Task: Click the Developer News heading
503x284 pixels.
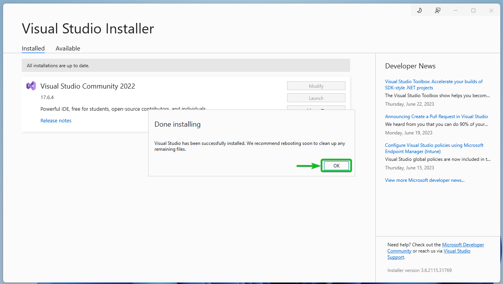Action: [x=410, y=66]
